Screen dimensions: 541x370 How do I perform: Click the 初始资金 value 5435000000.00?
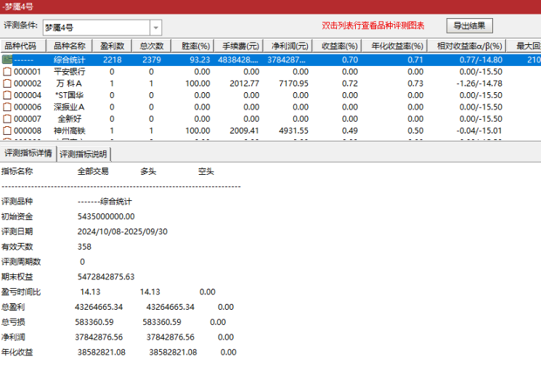point(106,216)
